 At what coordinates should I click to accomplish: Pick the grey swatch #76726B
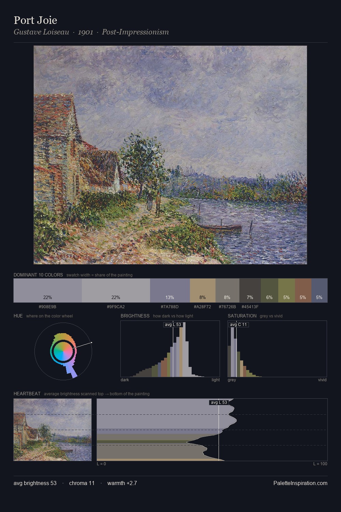227,290
